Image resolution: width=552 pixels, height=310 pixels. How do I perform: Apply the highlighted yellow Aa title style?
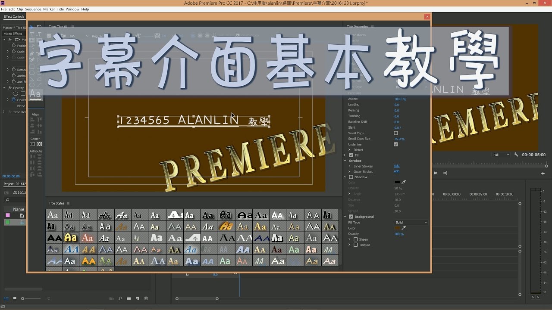pos(71,238)
